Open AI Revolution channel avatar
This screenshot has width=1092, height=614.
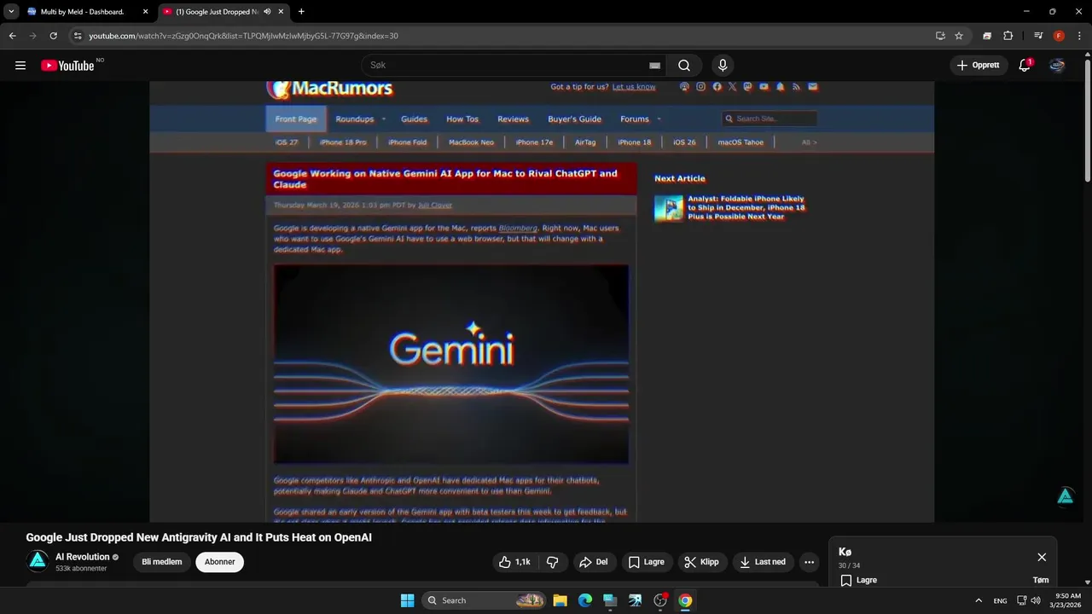[x=38, y=561]
